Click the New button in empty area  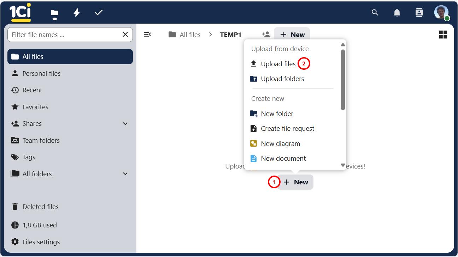click(x=295, y=182)
